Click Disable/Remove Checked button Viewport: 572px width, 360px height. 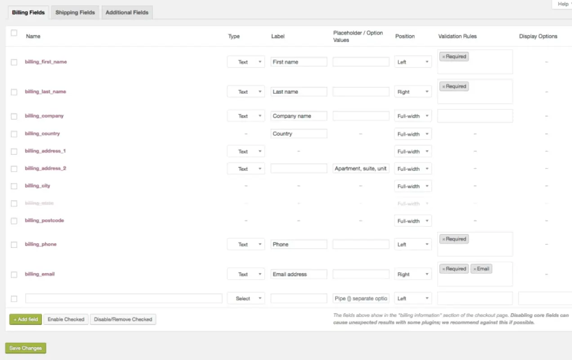click(x=123, y=319)
